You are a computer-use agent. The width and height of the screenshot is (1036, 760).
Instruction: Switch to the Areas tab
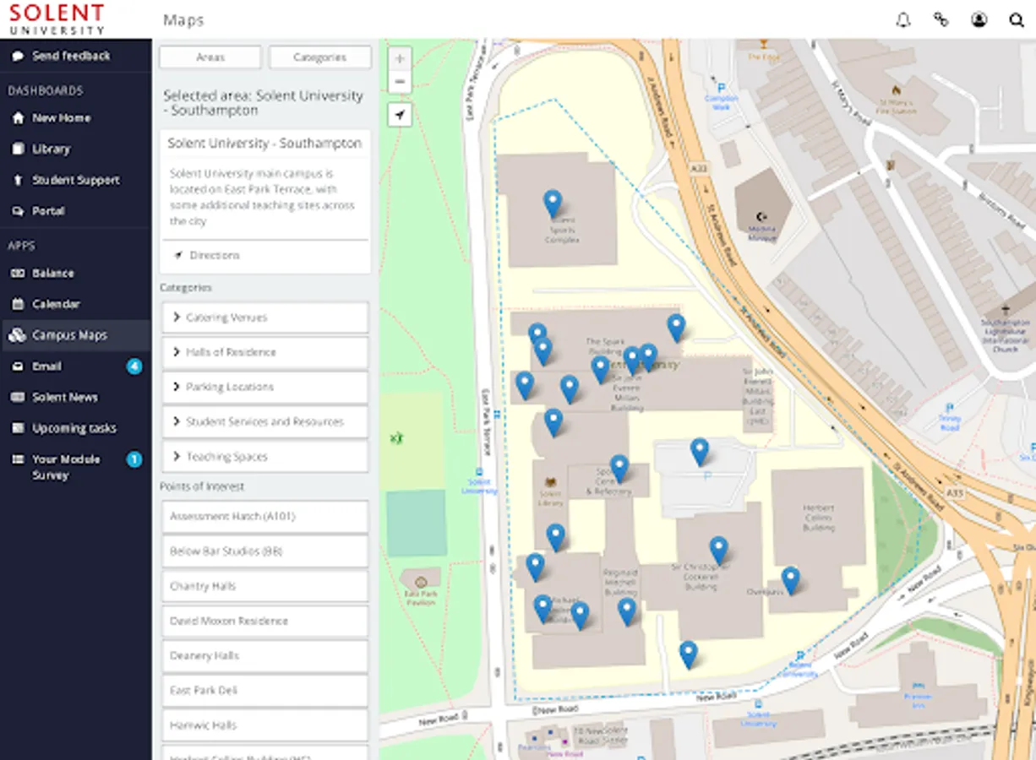click(210, 57)
